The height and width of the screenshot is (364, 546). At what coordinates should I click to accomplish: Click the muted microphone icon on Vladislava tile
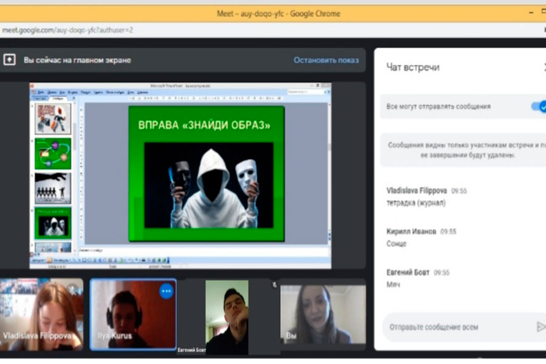point(73,289)
